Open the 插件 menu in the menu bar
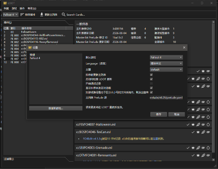This screenshot has height=169, width=218. point(22,8)
